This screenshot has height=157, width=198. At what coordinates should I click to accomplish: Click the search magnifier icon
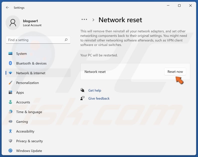pos(66,40)
